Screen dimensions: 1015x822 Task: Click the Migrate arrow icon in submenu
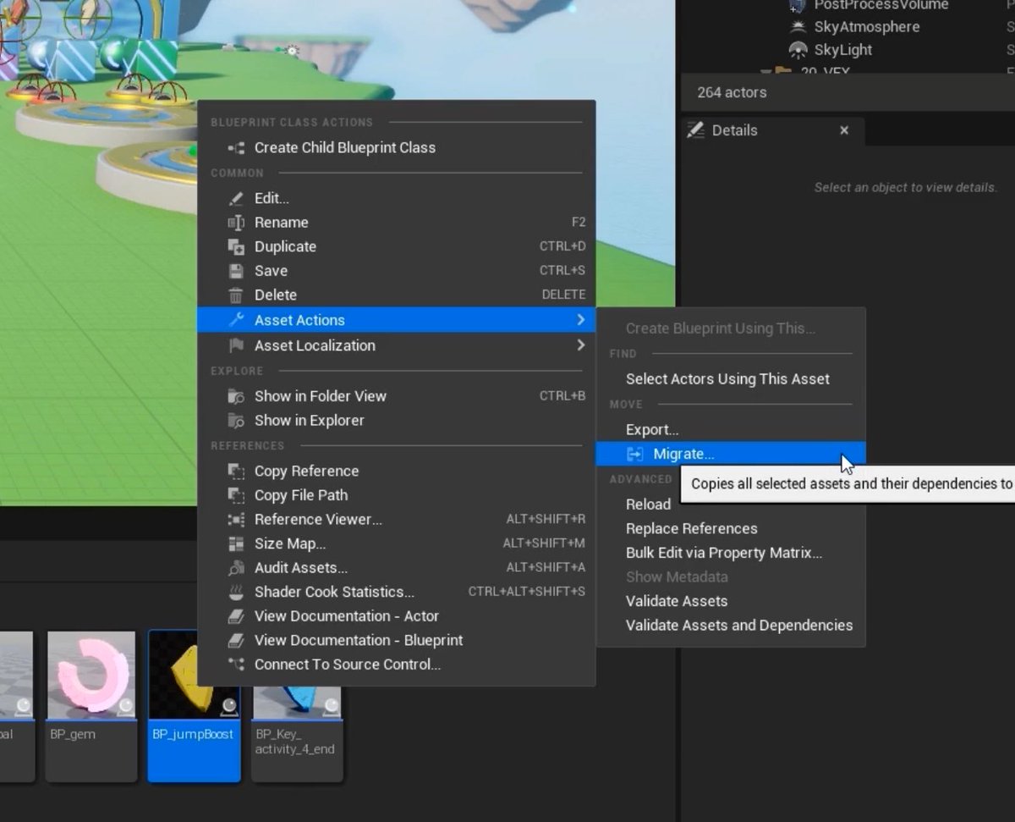tap(634, 455)
